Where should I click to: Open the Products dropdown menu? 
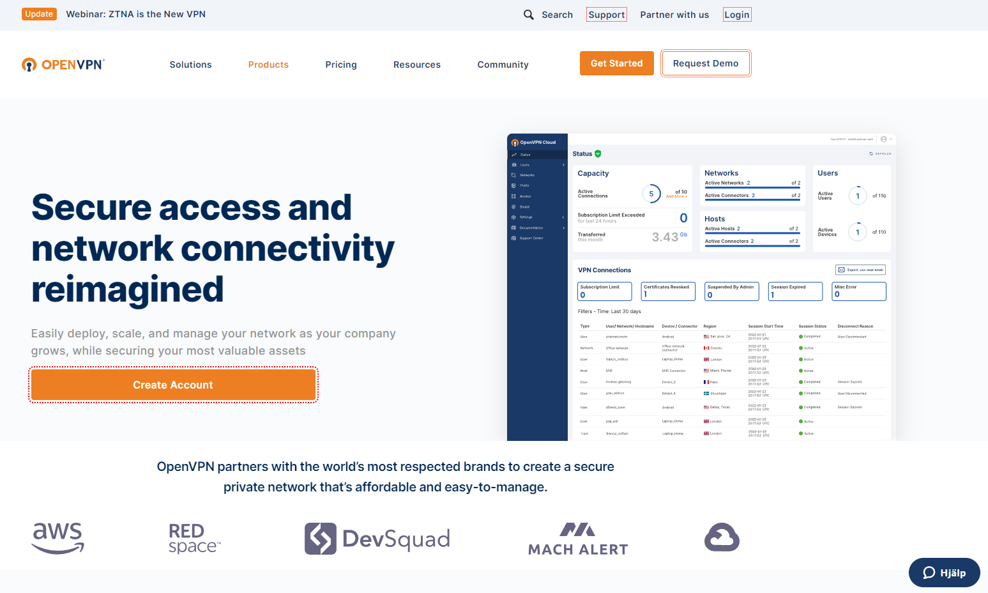268,65
